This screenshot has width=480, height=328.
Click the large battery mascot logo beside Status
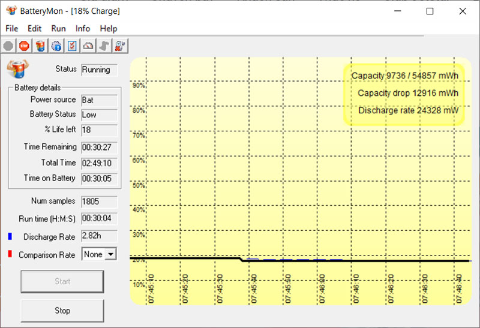[18, 68]
